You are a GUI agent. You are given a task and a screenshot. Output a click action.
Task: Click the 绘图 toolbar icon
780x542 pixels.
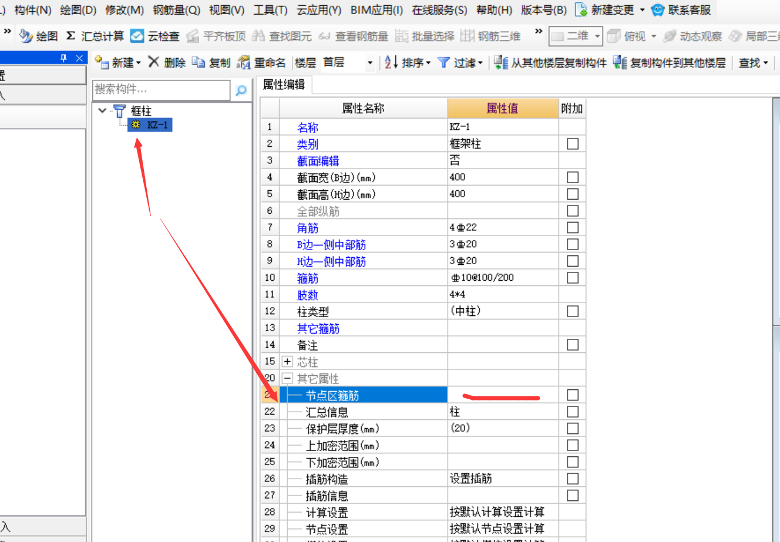[x=26, y=36]
